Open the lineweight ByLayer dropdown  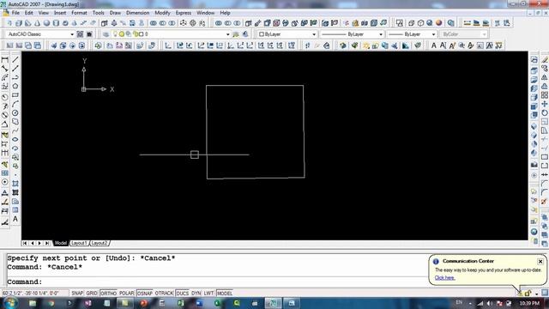(433, 34)
